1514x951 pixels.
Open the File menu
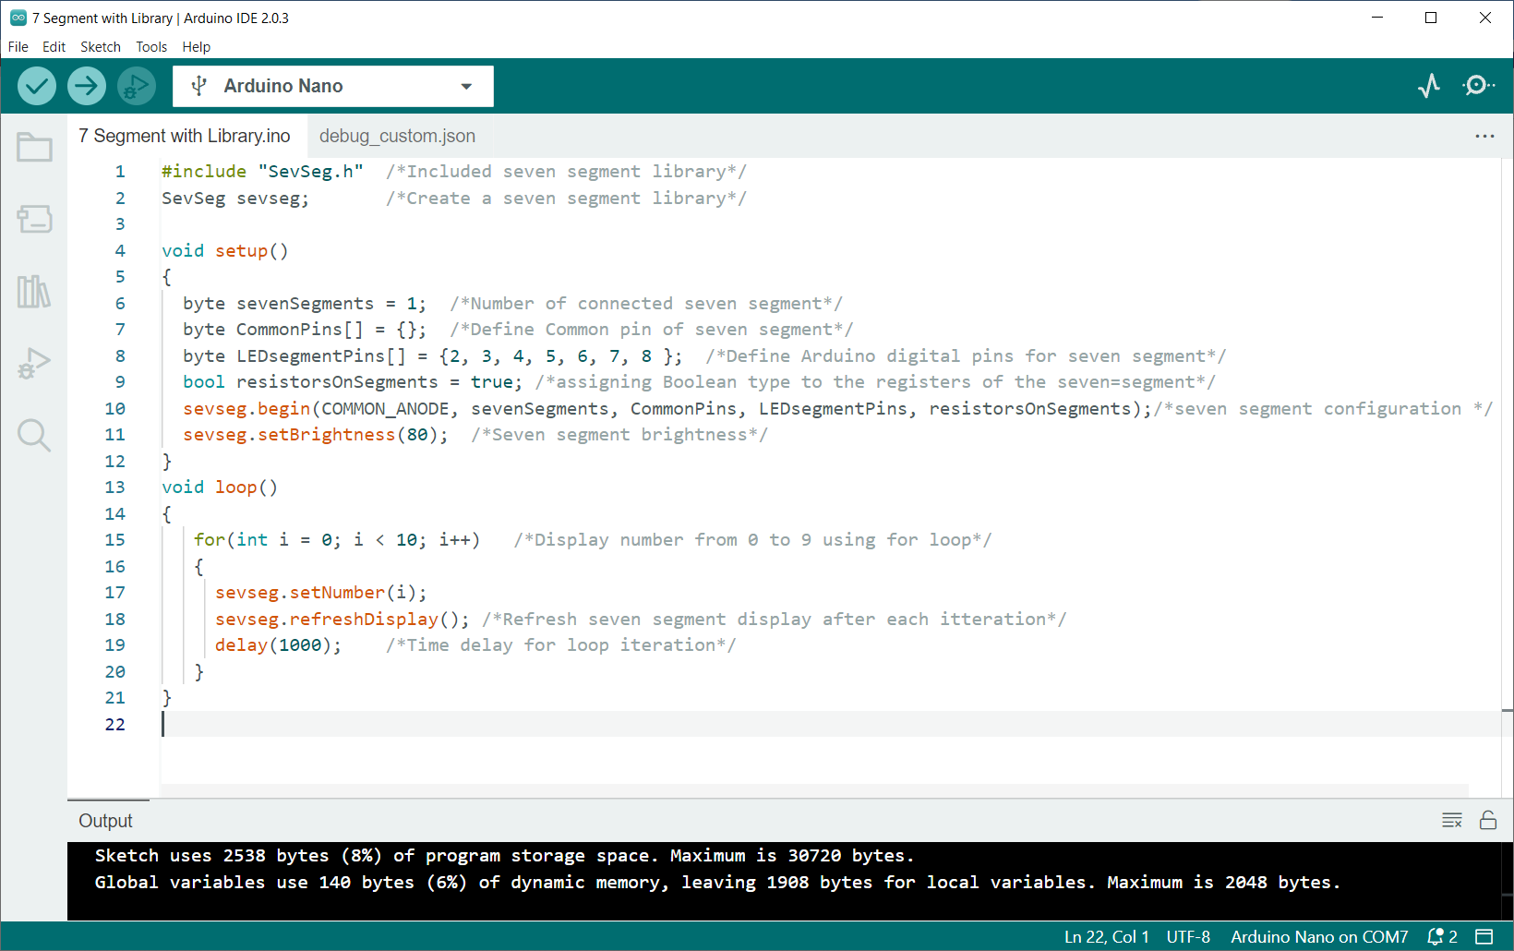18,46
